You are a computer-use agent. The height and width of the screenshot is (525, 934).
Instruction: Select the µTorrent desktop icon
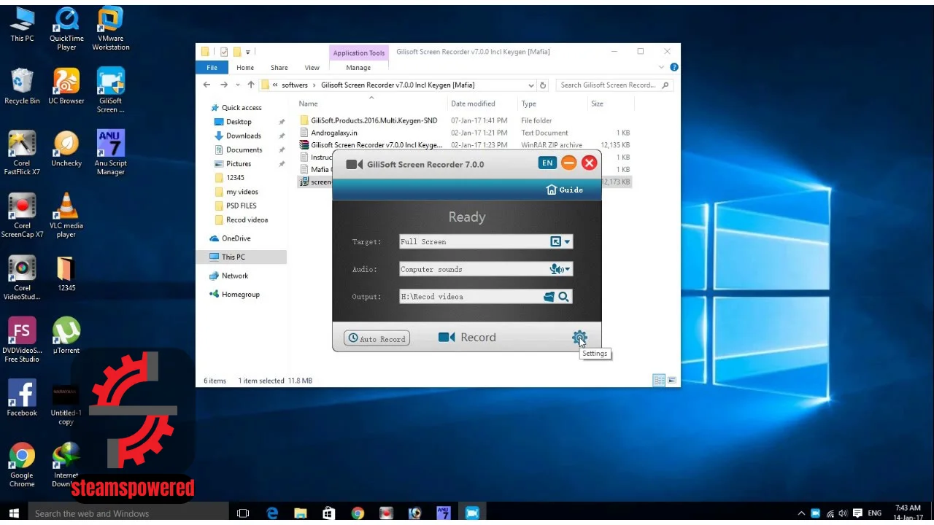click(x=66, y=336)
